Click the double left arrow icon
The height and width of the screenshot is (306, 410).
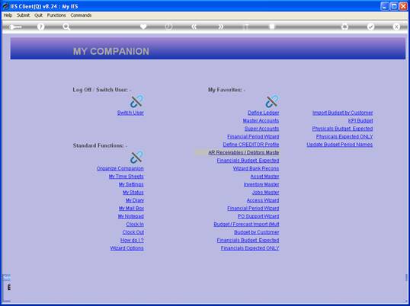tap(194, 27)
